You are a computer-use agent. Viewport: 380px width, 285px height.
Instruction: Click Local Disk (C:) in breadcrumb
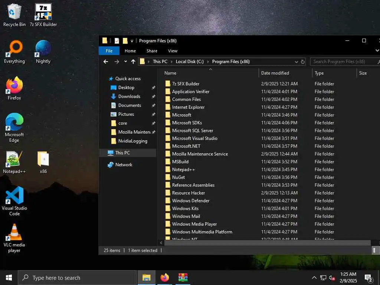point(190,62)
